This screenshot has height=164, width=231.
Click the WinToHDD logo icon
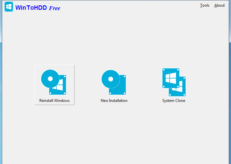(9, 7)
